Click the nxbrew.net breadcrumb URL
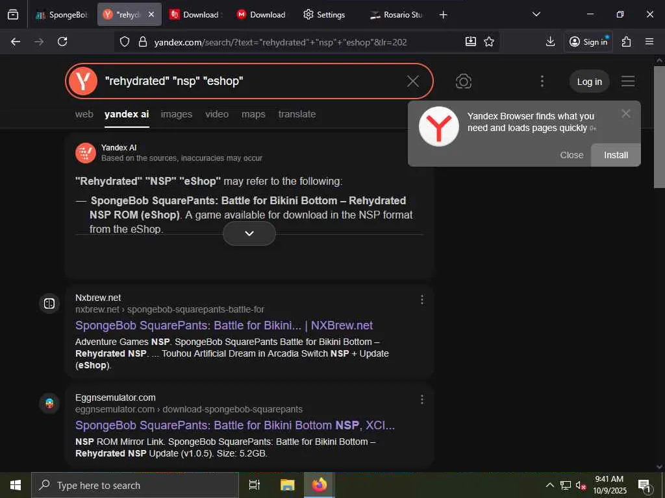665x498 pixels. [x=169, y=309]
